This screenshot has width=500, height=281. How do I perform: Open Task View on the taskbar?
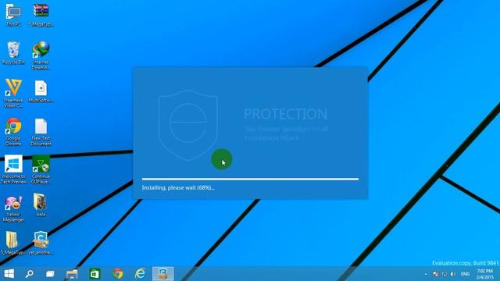pyautogui.click(x=50, y=274)
